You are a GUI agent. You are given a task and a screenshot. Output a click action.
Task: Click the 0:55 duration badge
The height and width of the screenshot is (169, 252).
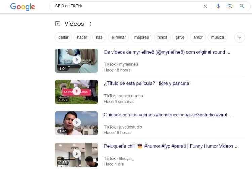click(63, 163)
